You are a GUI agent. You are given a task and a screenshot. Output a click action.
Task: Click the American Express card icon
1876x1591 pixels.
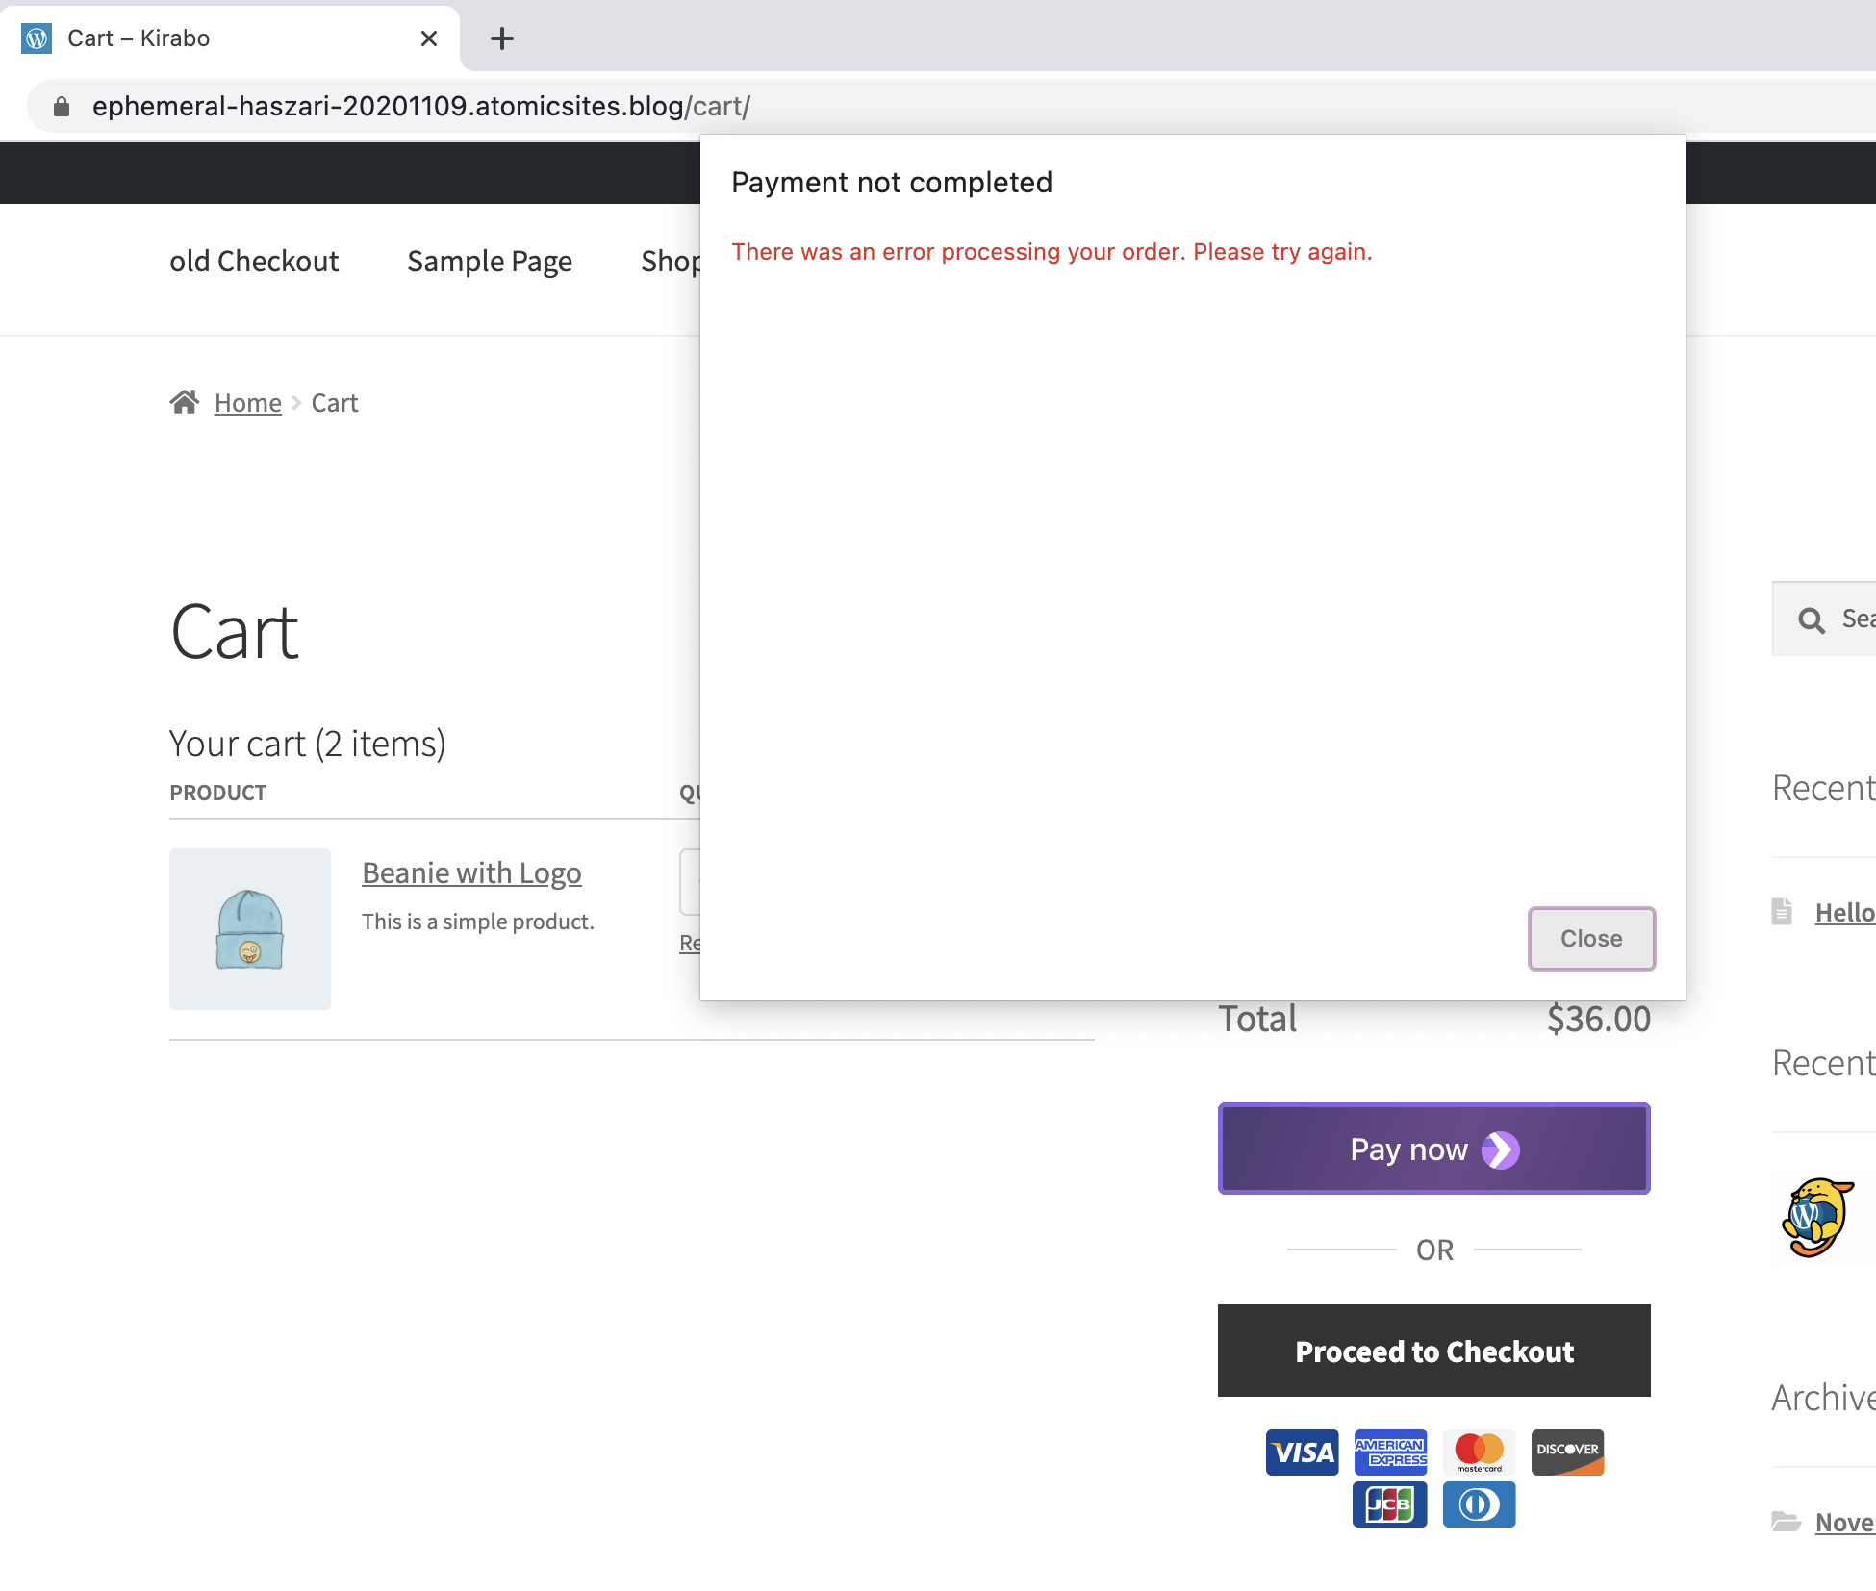(x=1390, y=1452)
